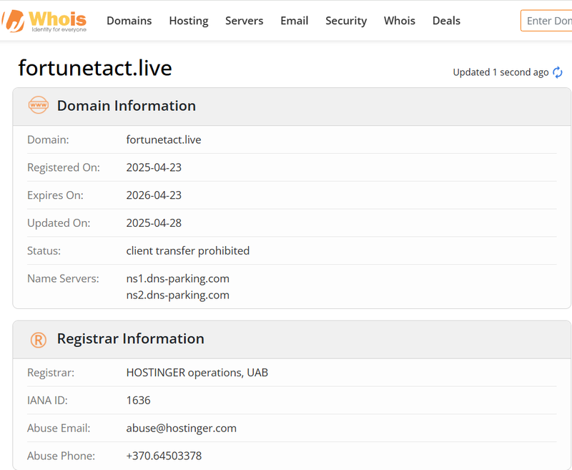The image size is (572, 470).
Task: Select the registered date 2025-04-23
Action: [x=154, y=167]
